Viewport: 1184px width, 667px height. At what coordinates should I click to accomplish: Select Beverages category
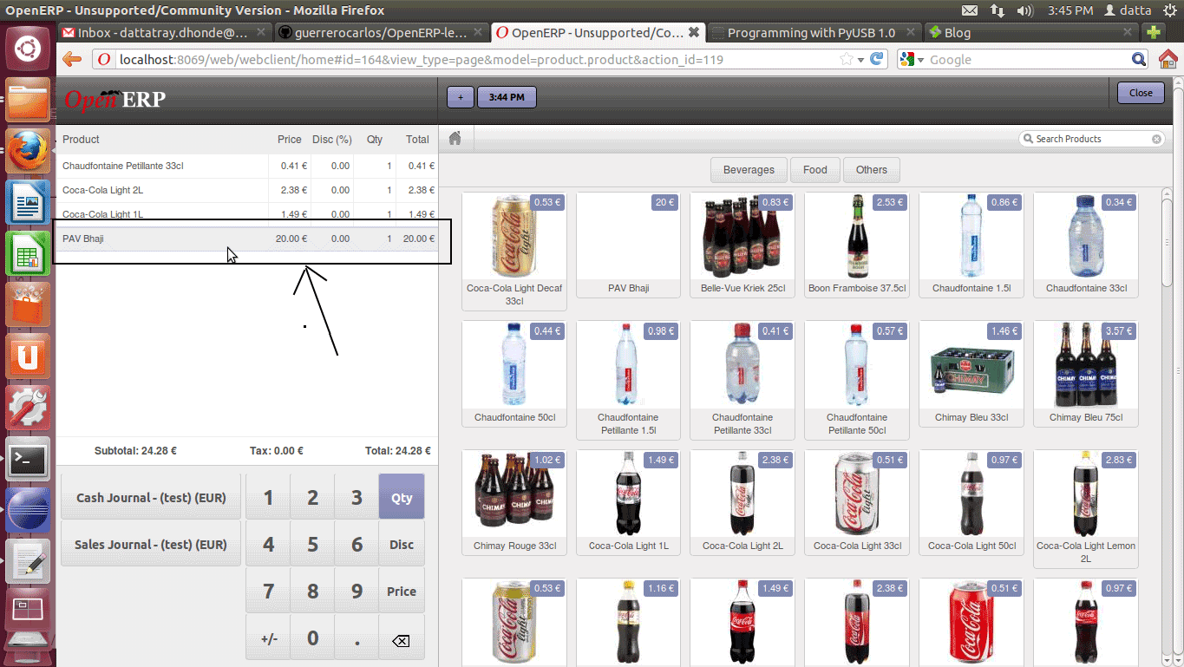pos(749,170)
